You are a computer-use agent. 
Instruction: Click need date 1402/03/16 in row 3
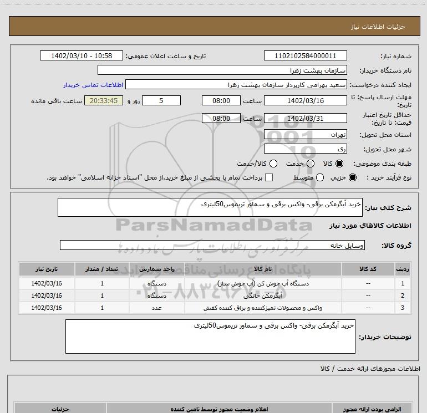pos(47,308)
